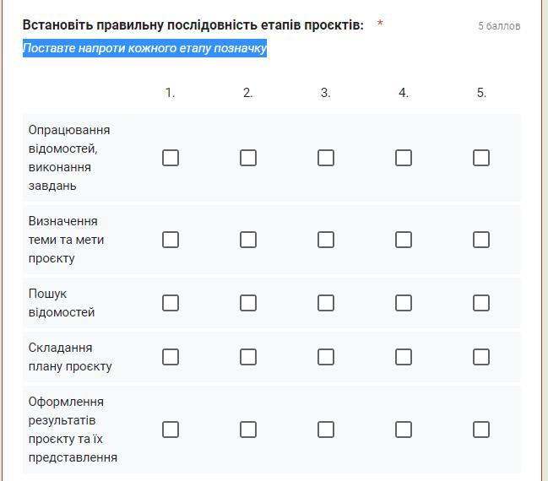Check column 3 for Пошук відомостей row
This screenshot has width=548, height=481.
[x=326, y=303]
